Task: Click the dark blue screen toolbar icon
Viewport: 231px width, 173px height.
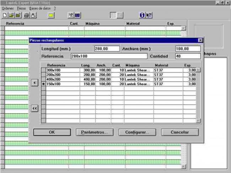Action: point(77,15)
